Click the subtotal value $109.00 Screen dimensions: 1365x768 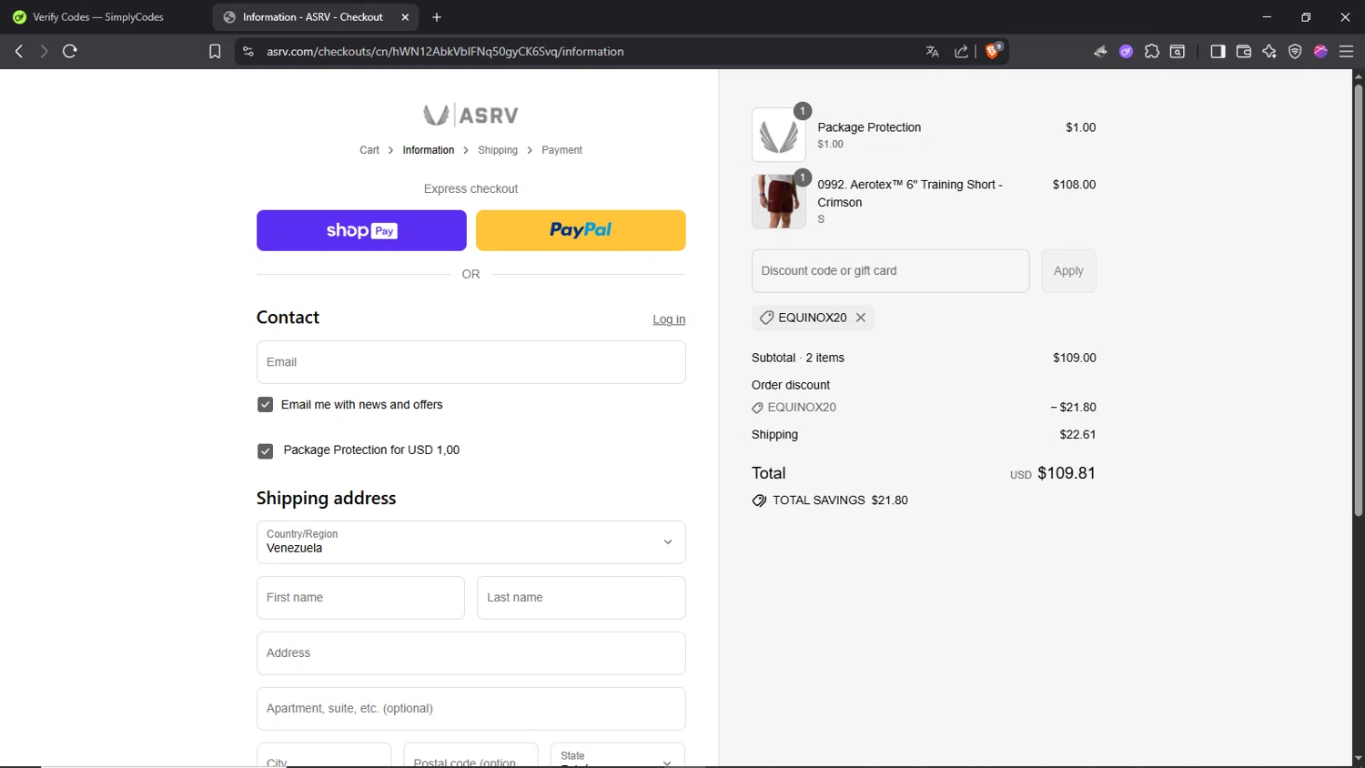click(1075, 358)
